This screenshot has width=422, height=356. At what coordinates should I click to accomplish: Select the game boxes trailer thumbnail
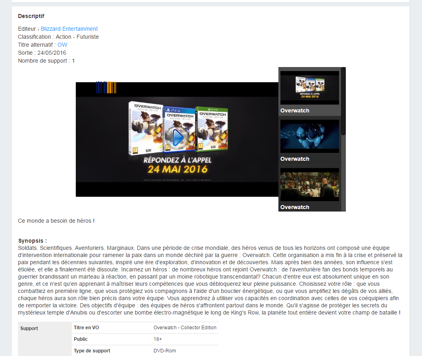tap(310, 87)
